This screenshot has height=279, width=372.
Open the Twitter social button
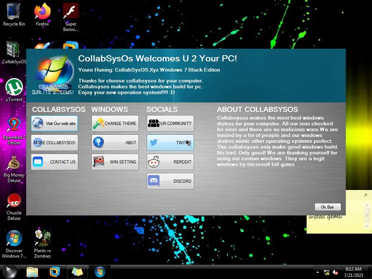coord(170,142)
